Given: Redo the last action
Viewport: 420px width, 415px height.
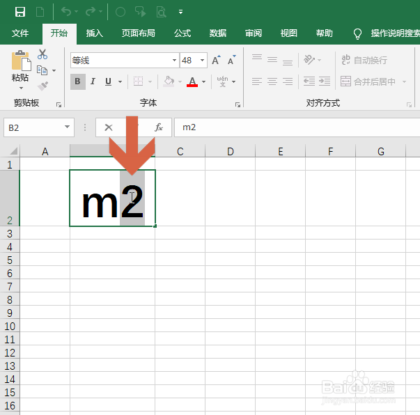Looking at the screenshot, I should [x=91, y=12].
